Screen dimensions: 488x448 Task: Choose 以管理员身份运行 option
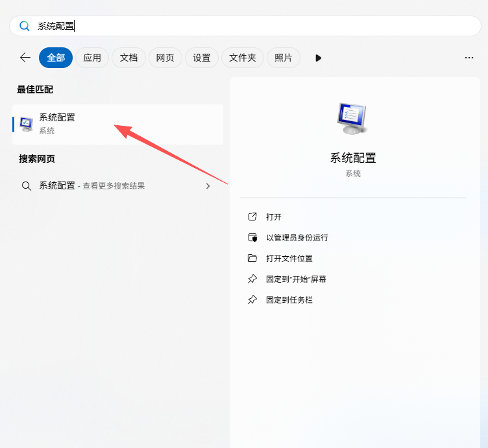(297, 238)
